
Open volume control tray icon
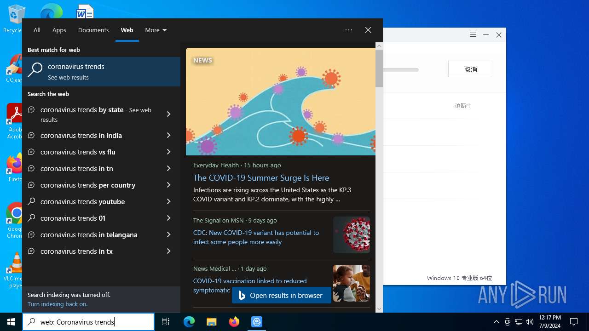coord(530,322)
